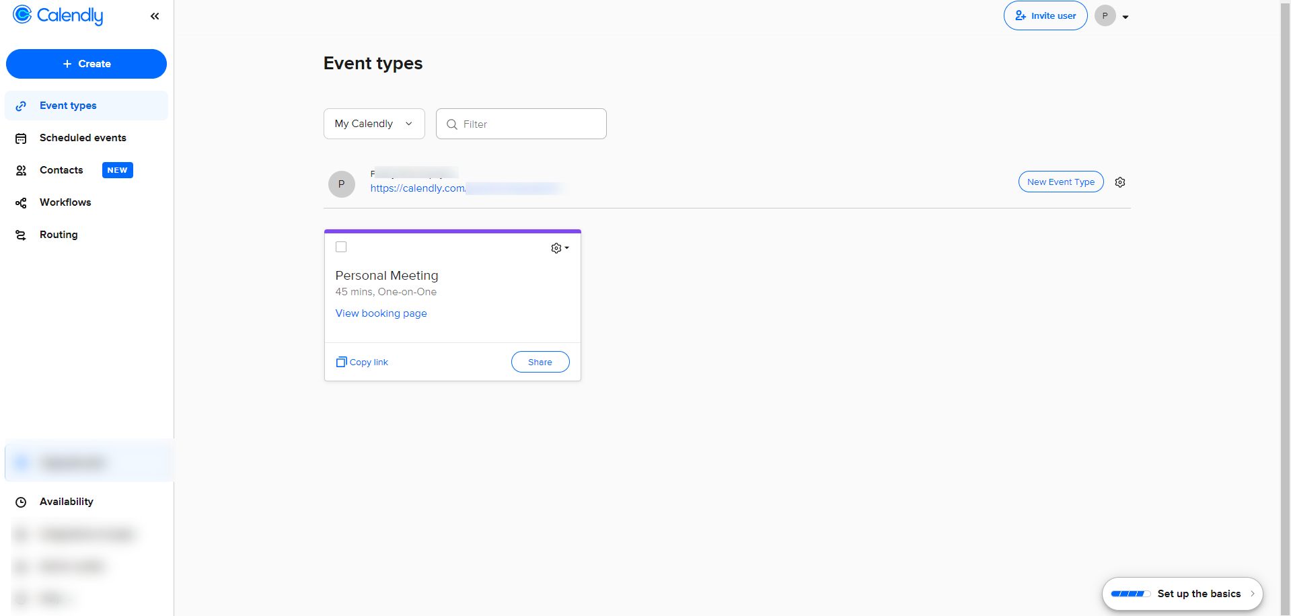The width and height of the screenshot is (1291, 616).
Task: Click the Invite user button
Action: point(1045,15)
